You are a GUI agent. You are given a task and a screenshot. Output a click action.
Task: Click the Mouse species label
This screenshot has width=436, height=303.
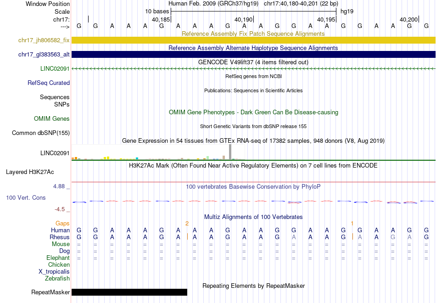coord(61,244)
